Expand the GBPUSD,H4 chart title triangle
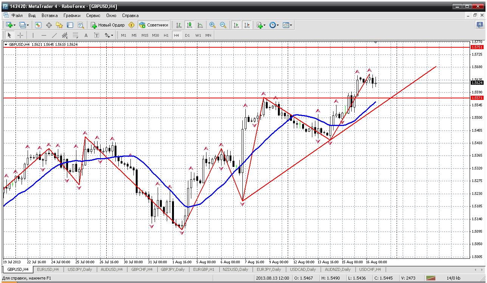This screenshot has height=283, width=487. pos(6,44)
